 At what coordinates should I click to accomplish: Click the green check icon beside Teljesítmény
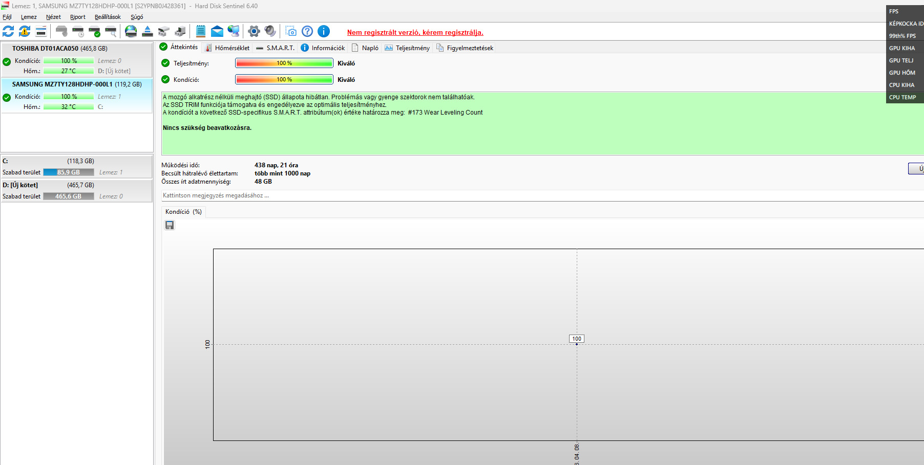tap(165, 63)
